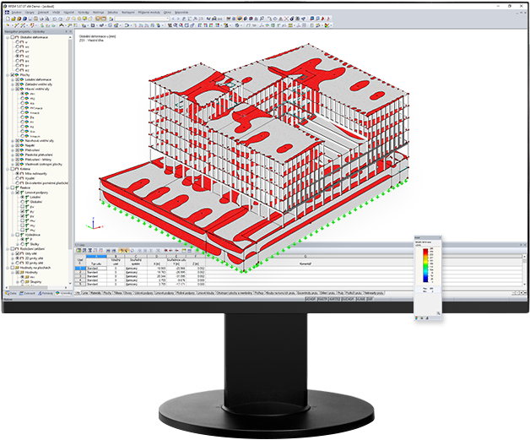Toggle the Plochy checkbox

click(13, 75)
